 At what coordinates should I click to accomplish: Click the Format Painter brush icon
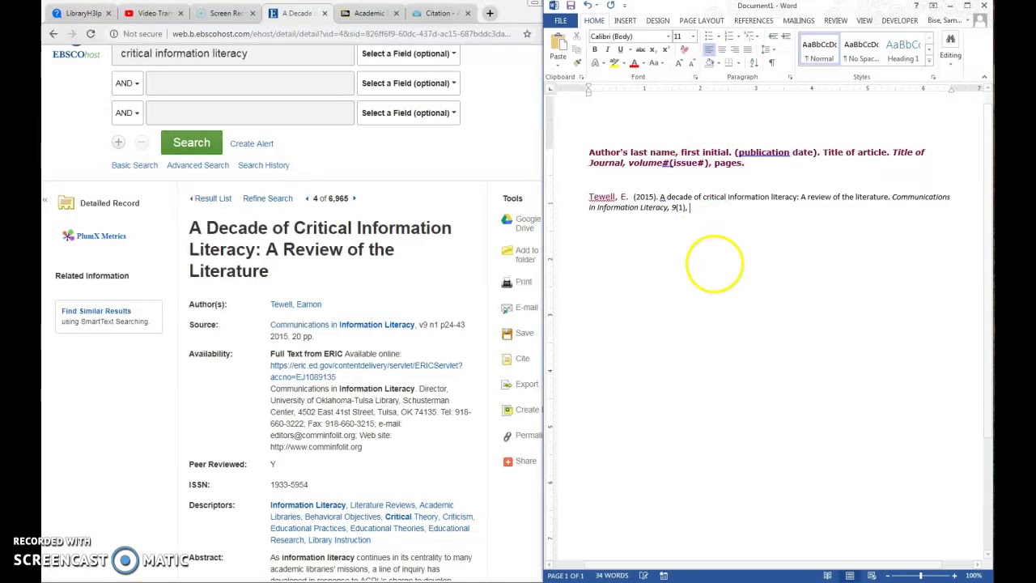tap(577, 62)
